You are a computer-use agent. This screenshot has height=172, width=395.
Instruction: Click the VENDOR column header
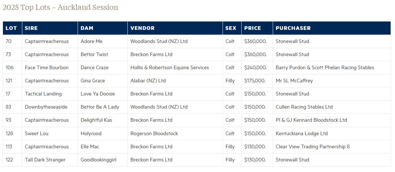[x=142, y=28]
